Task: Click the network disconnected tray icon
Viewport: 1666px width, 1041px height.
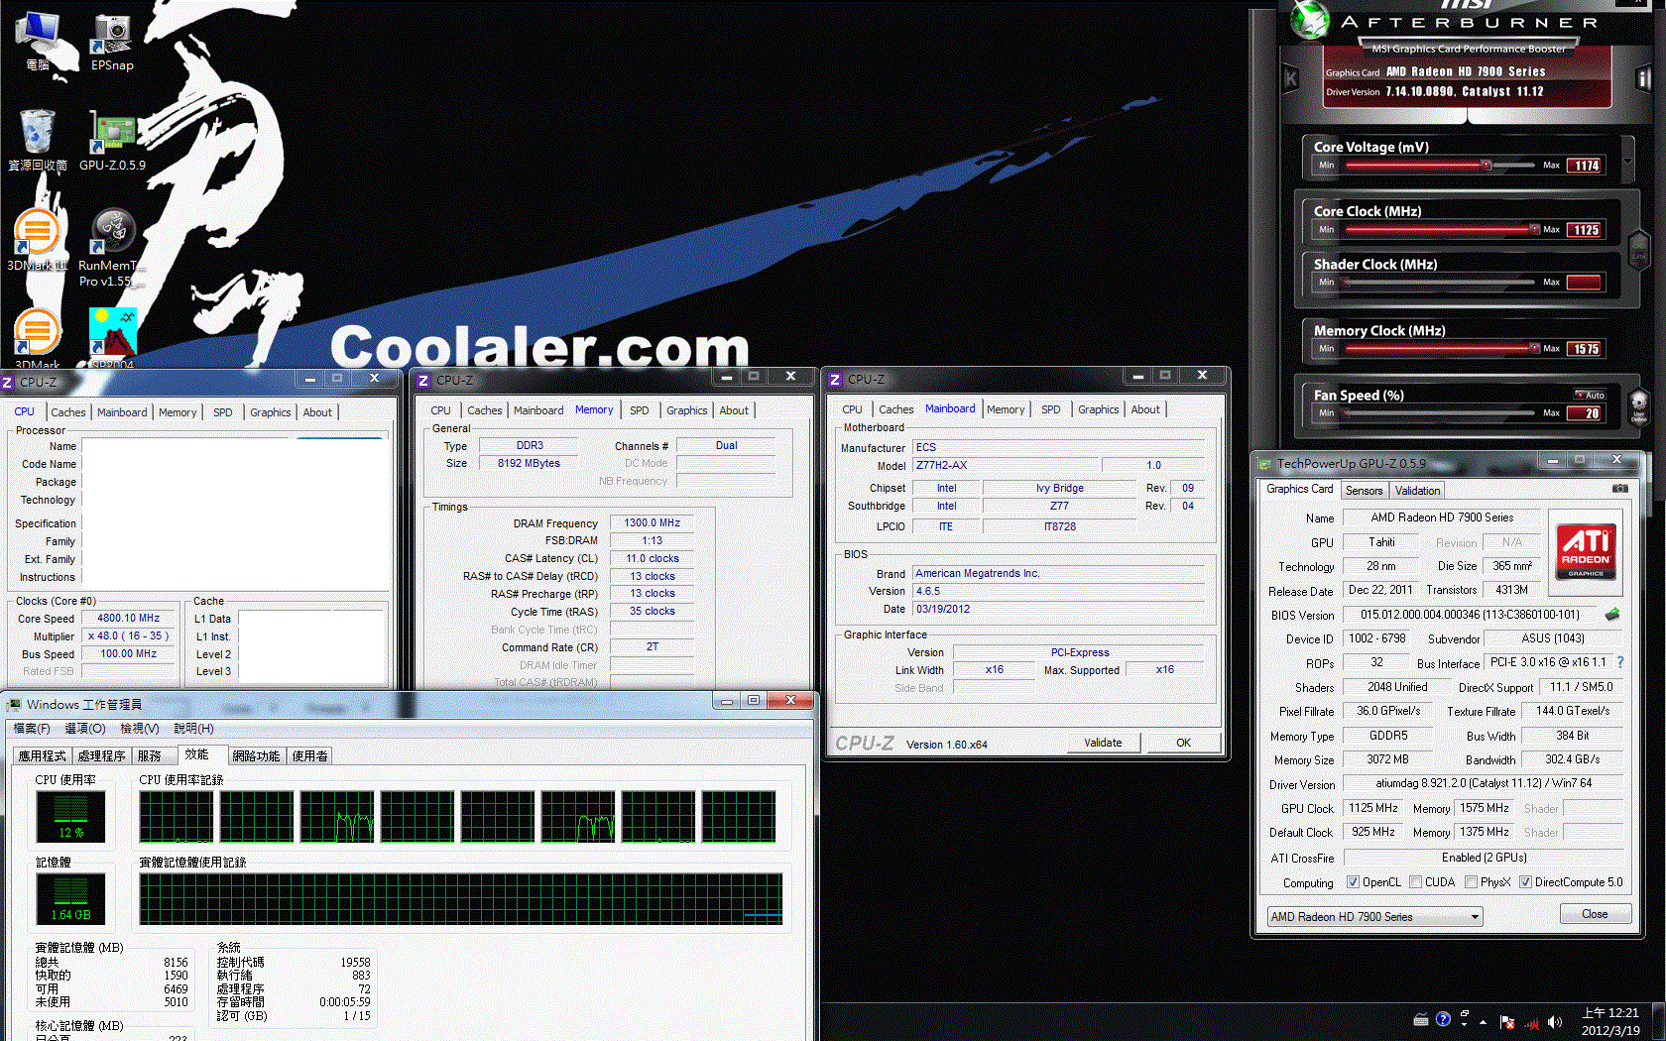Action: (1530, 1022)
